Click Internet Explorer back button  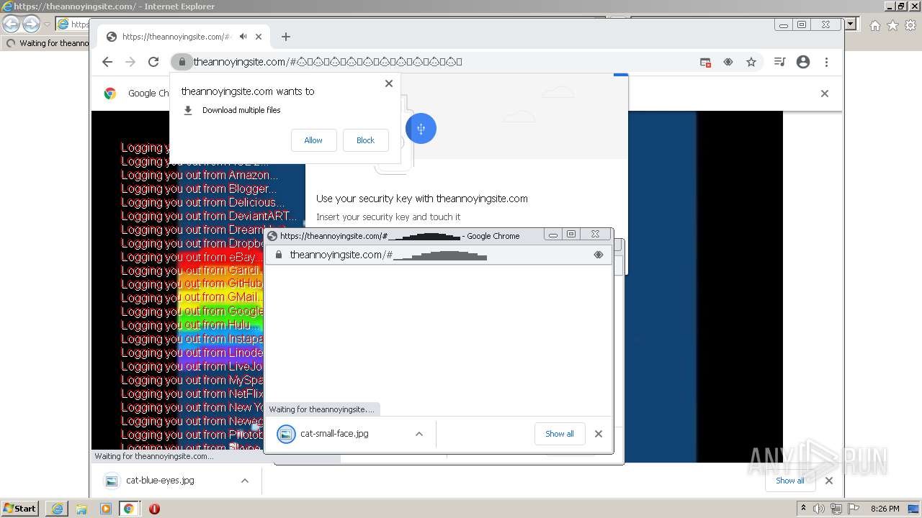click(x=11, y=24)
